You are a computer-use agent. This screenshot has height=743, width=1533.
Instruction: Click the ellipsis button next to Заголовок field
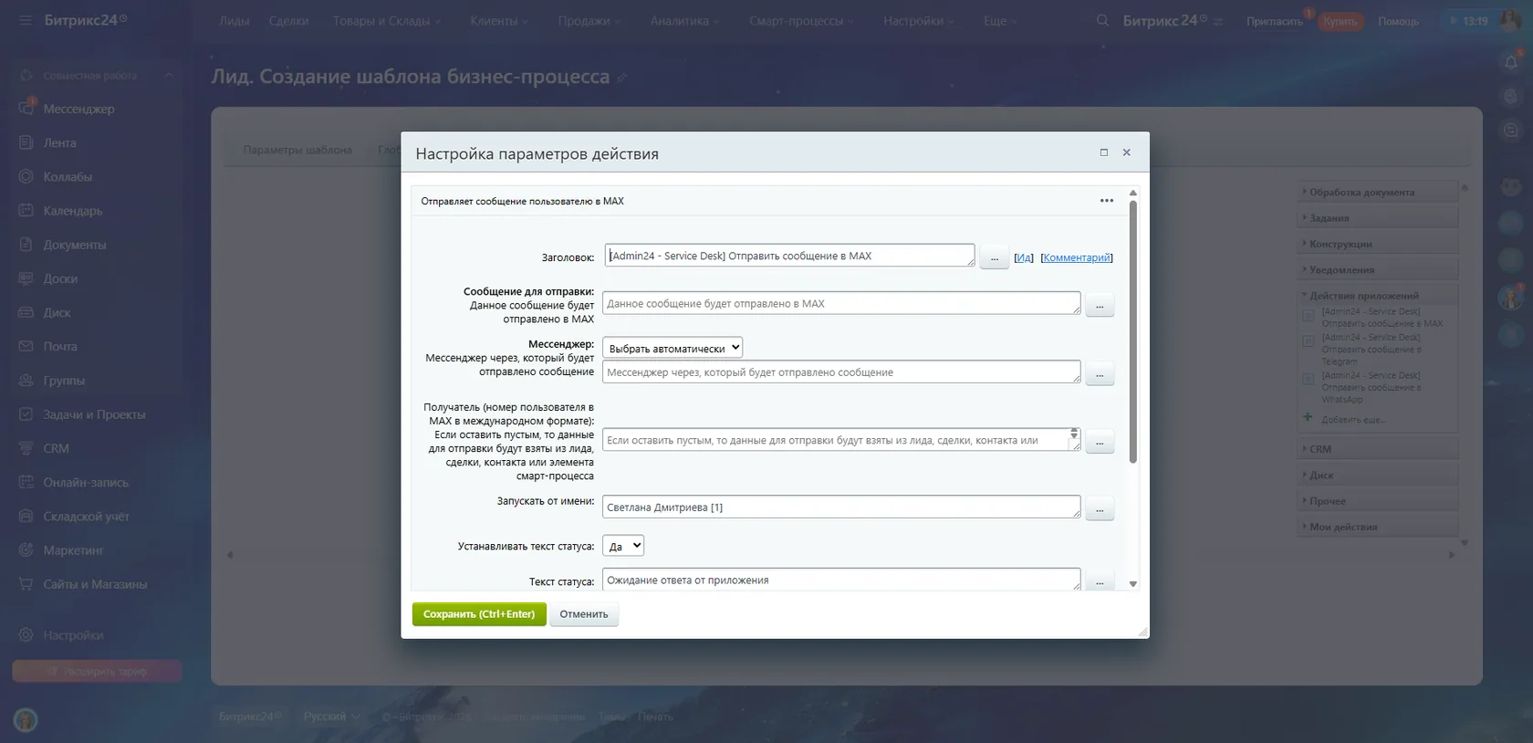[x=994, y=258]
